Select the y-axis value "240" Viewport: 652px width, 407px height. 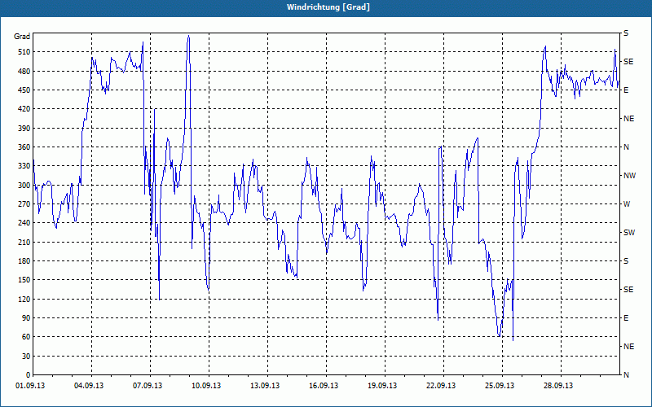pos(24,222)
